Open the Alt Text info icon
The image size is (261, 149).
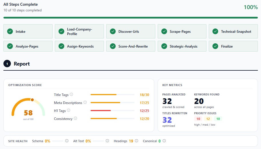tap(107, 141)
